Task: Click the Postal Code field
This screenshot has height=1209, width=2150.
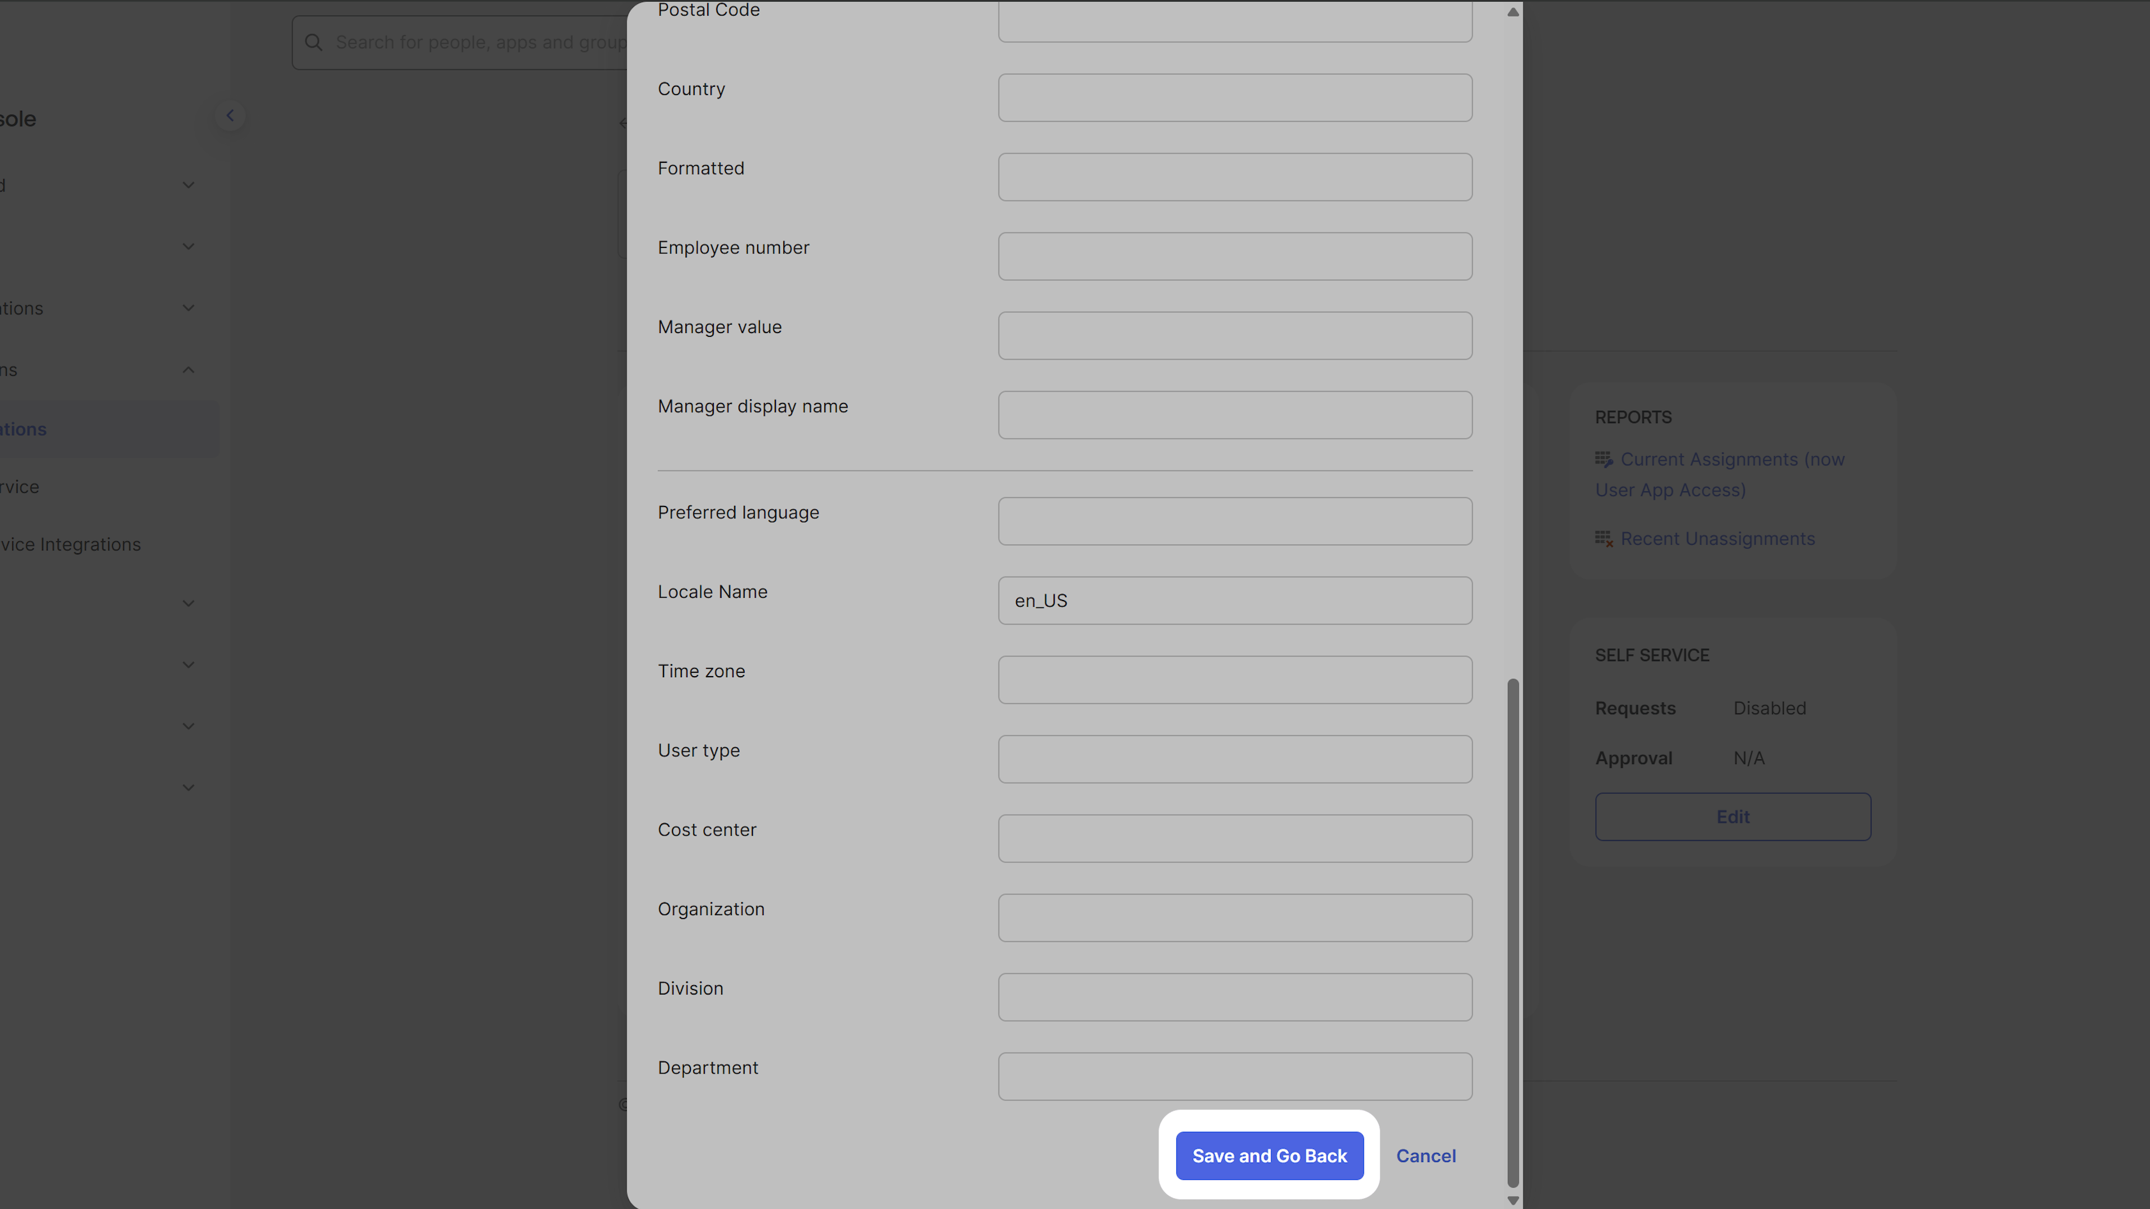Action: 1235,21
